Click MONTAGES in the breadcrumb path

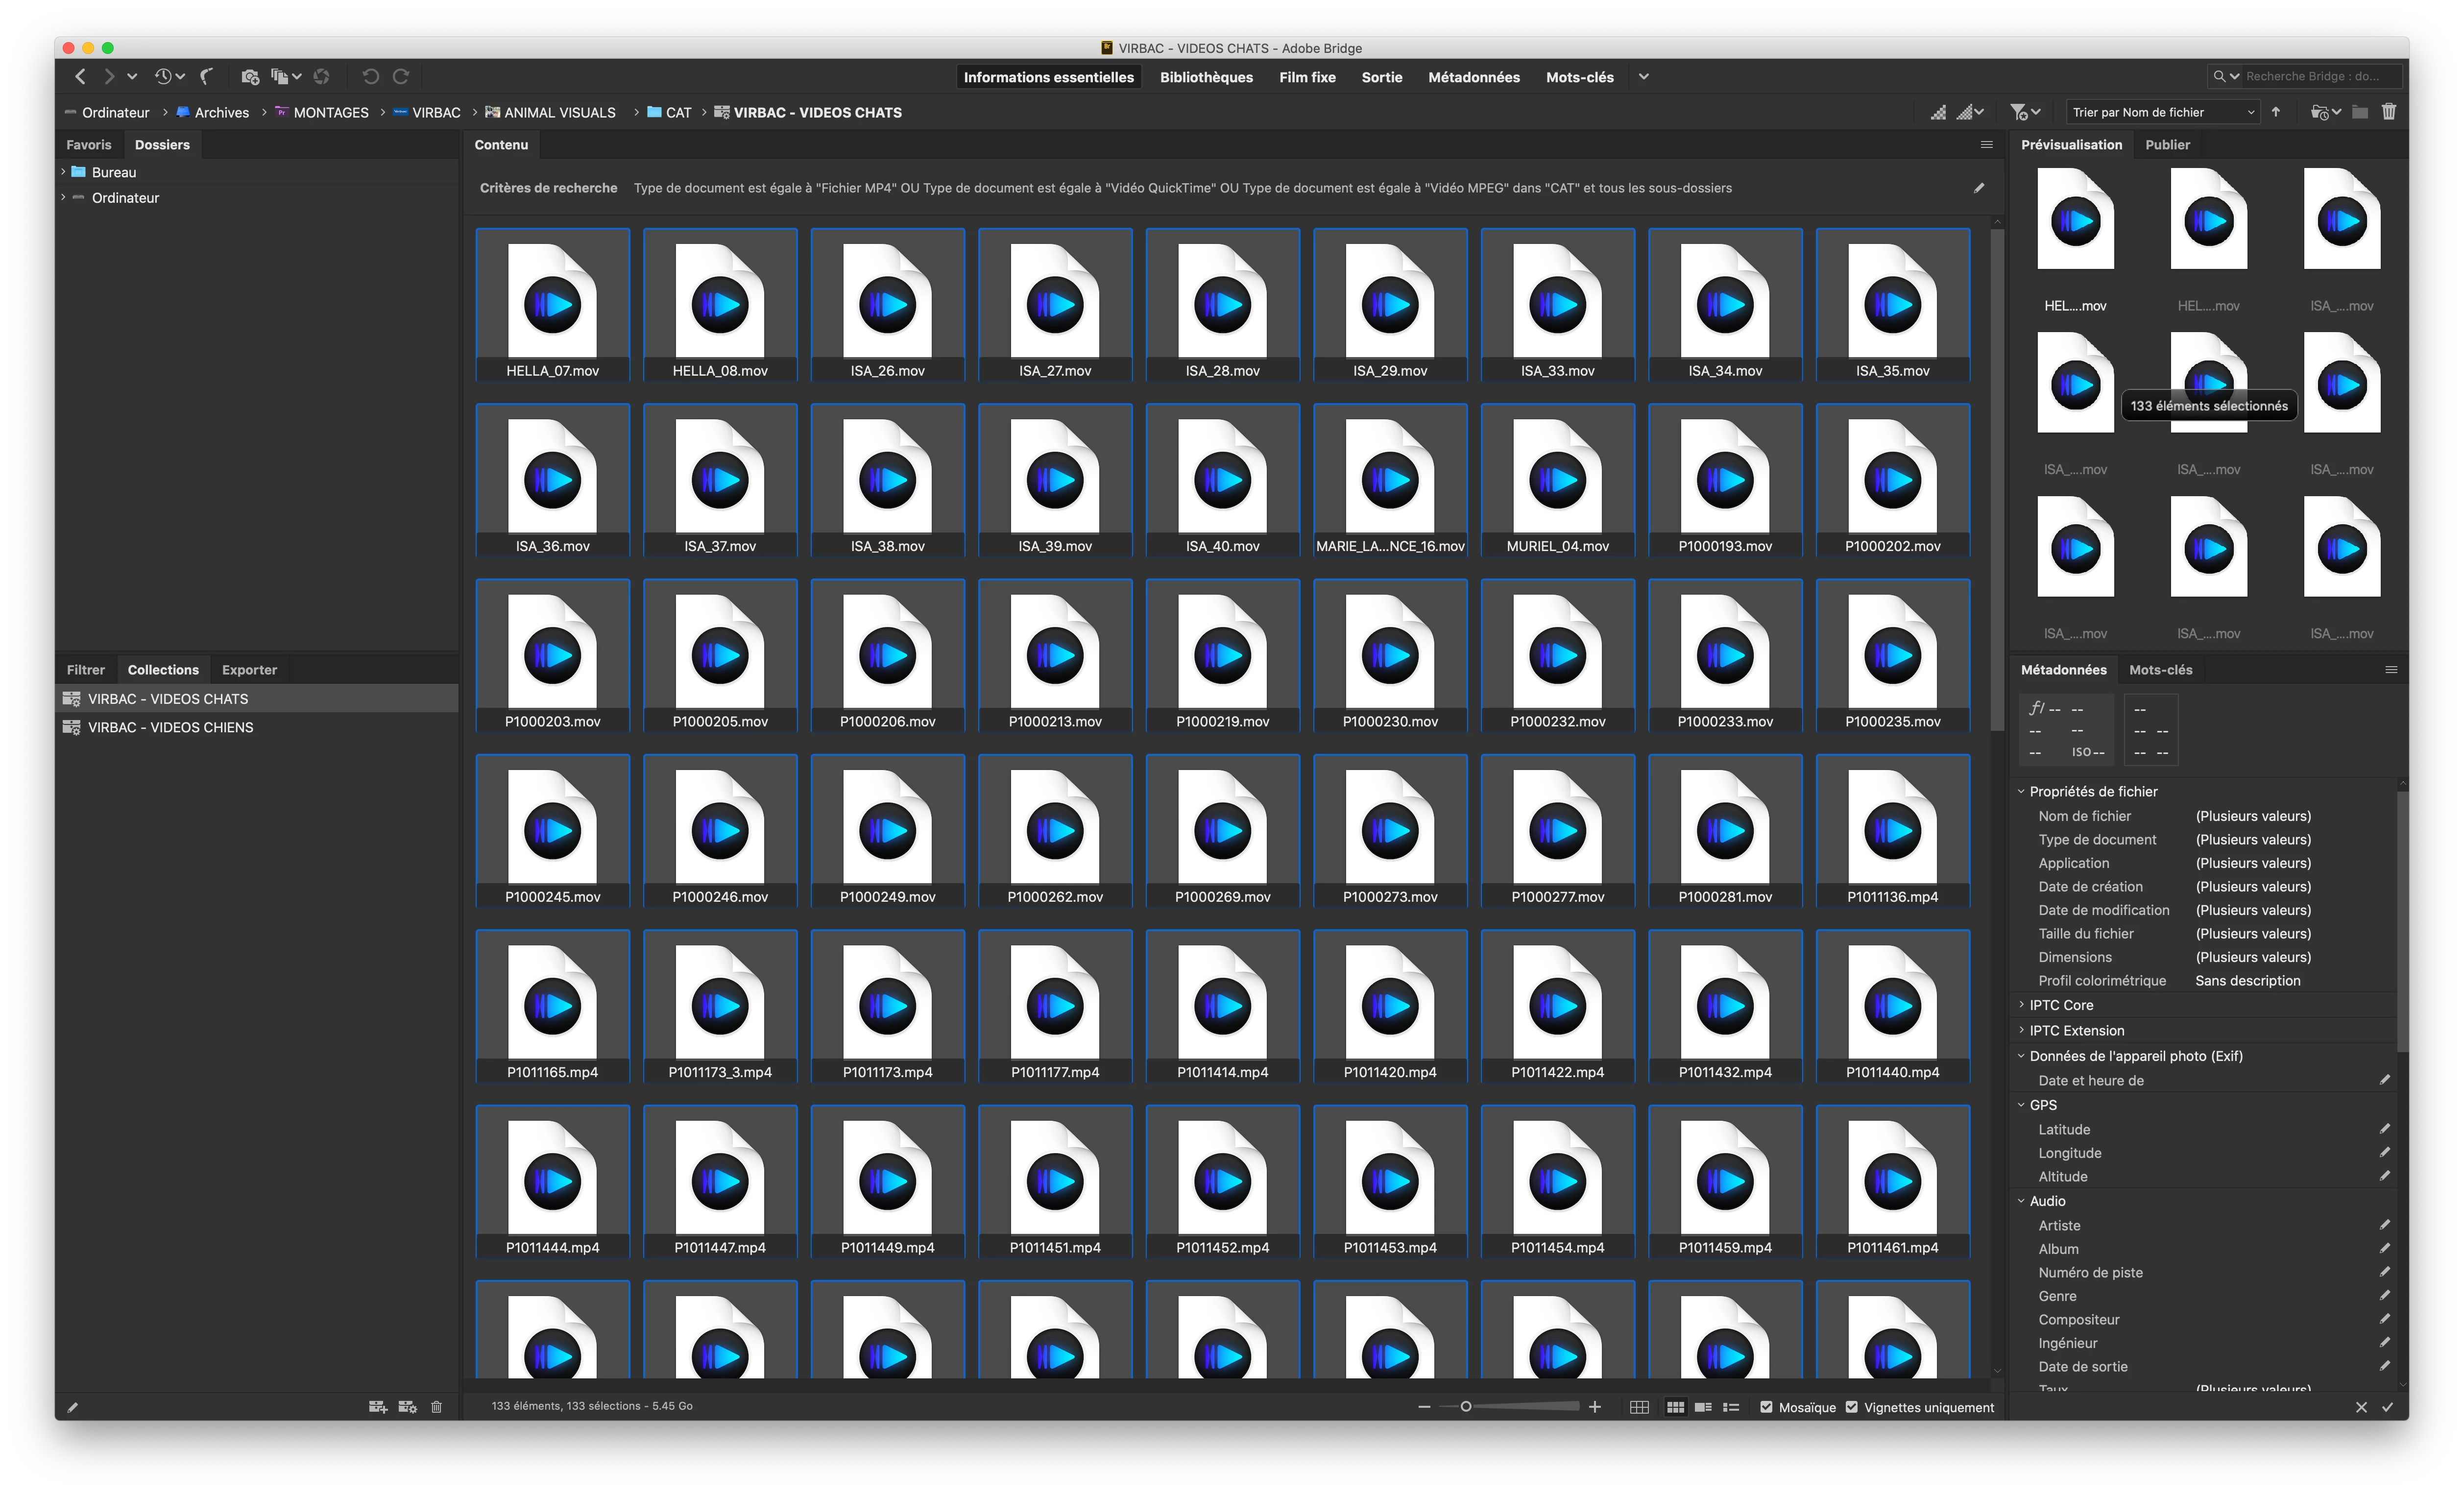[x=330, y=112]
